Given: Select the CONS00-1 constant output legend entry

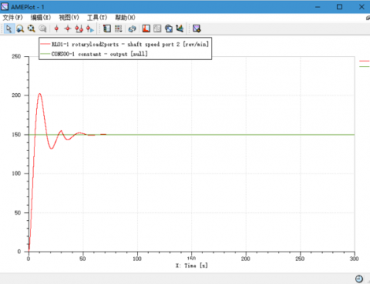Looking at the screenshot, I should point(94,54).
